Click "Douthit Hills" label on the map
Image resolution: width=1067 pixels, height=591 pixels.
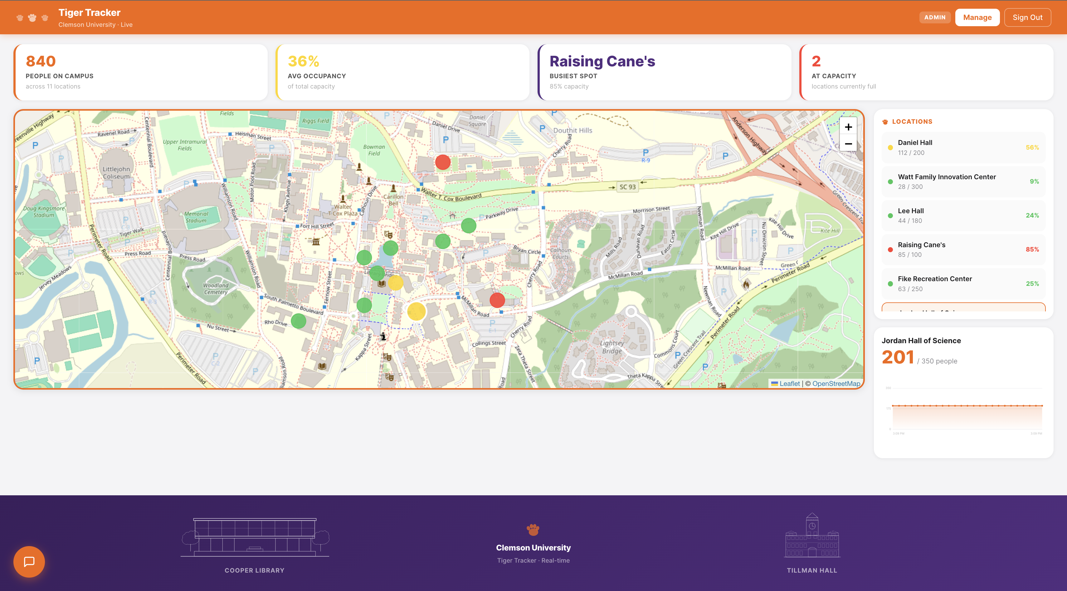(x=572, y=130)
